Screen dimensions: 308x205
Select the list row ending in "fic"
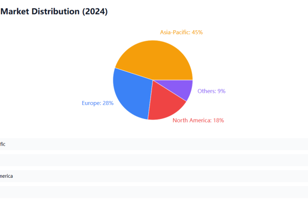click(x=154, y=144)
